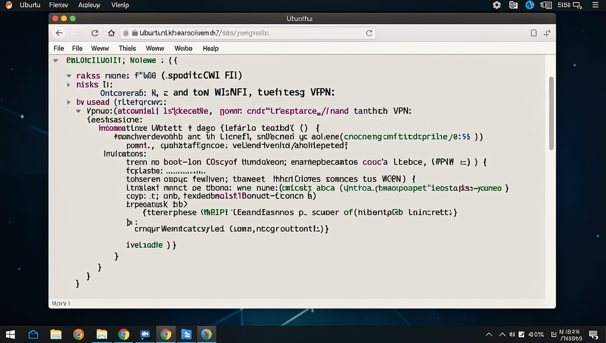Open the first yellow folder in taskbar

point(56,335)
